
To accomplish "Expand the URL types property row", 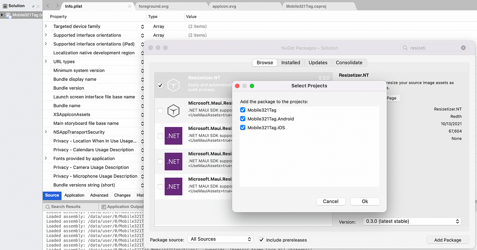I will point(46,61).
